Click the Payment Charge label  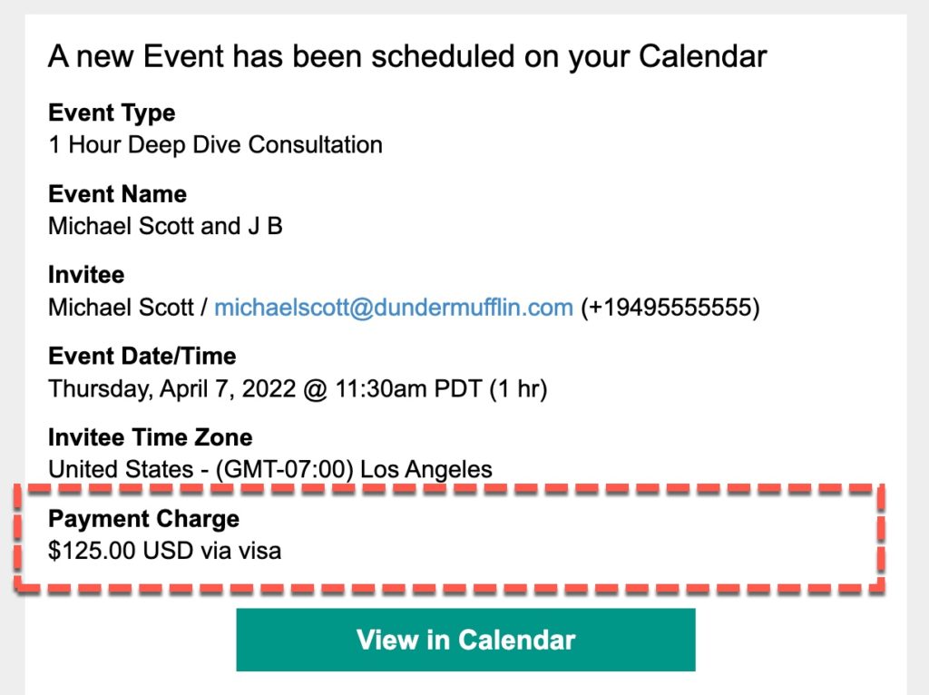click(144, 519)
